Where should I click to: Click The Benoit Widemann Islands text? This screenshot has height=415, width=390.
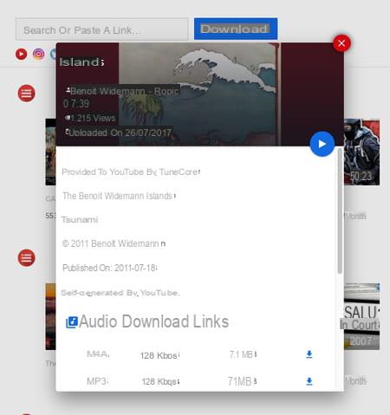tap(119, 196)
